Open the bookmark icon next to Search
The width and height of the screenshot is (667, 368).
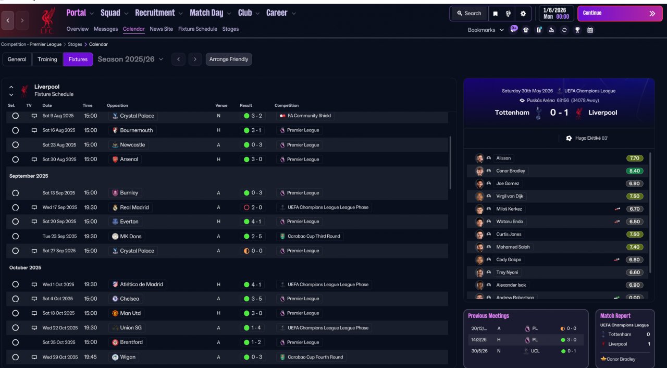click(495, 14)
